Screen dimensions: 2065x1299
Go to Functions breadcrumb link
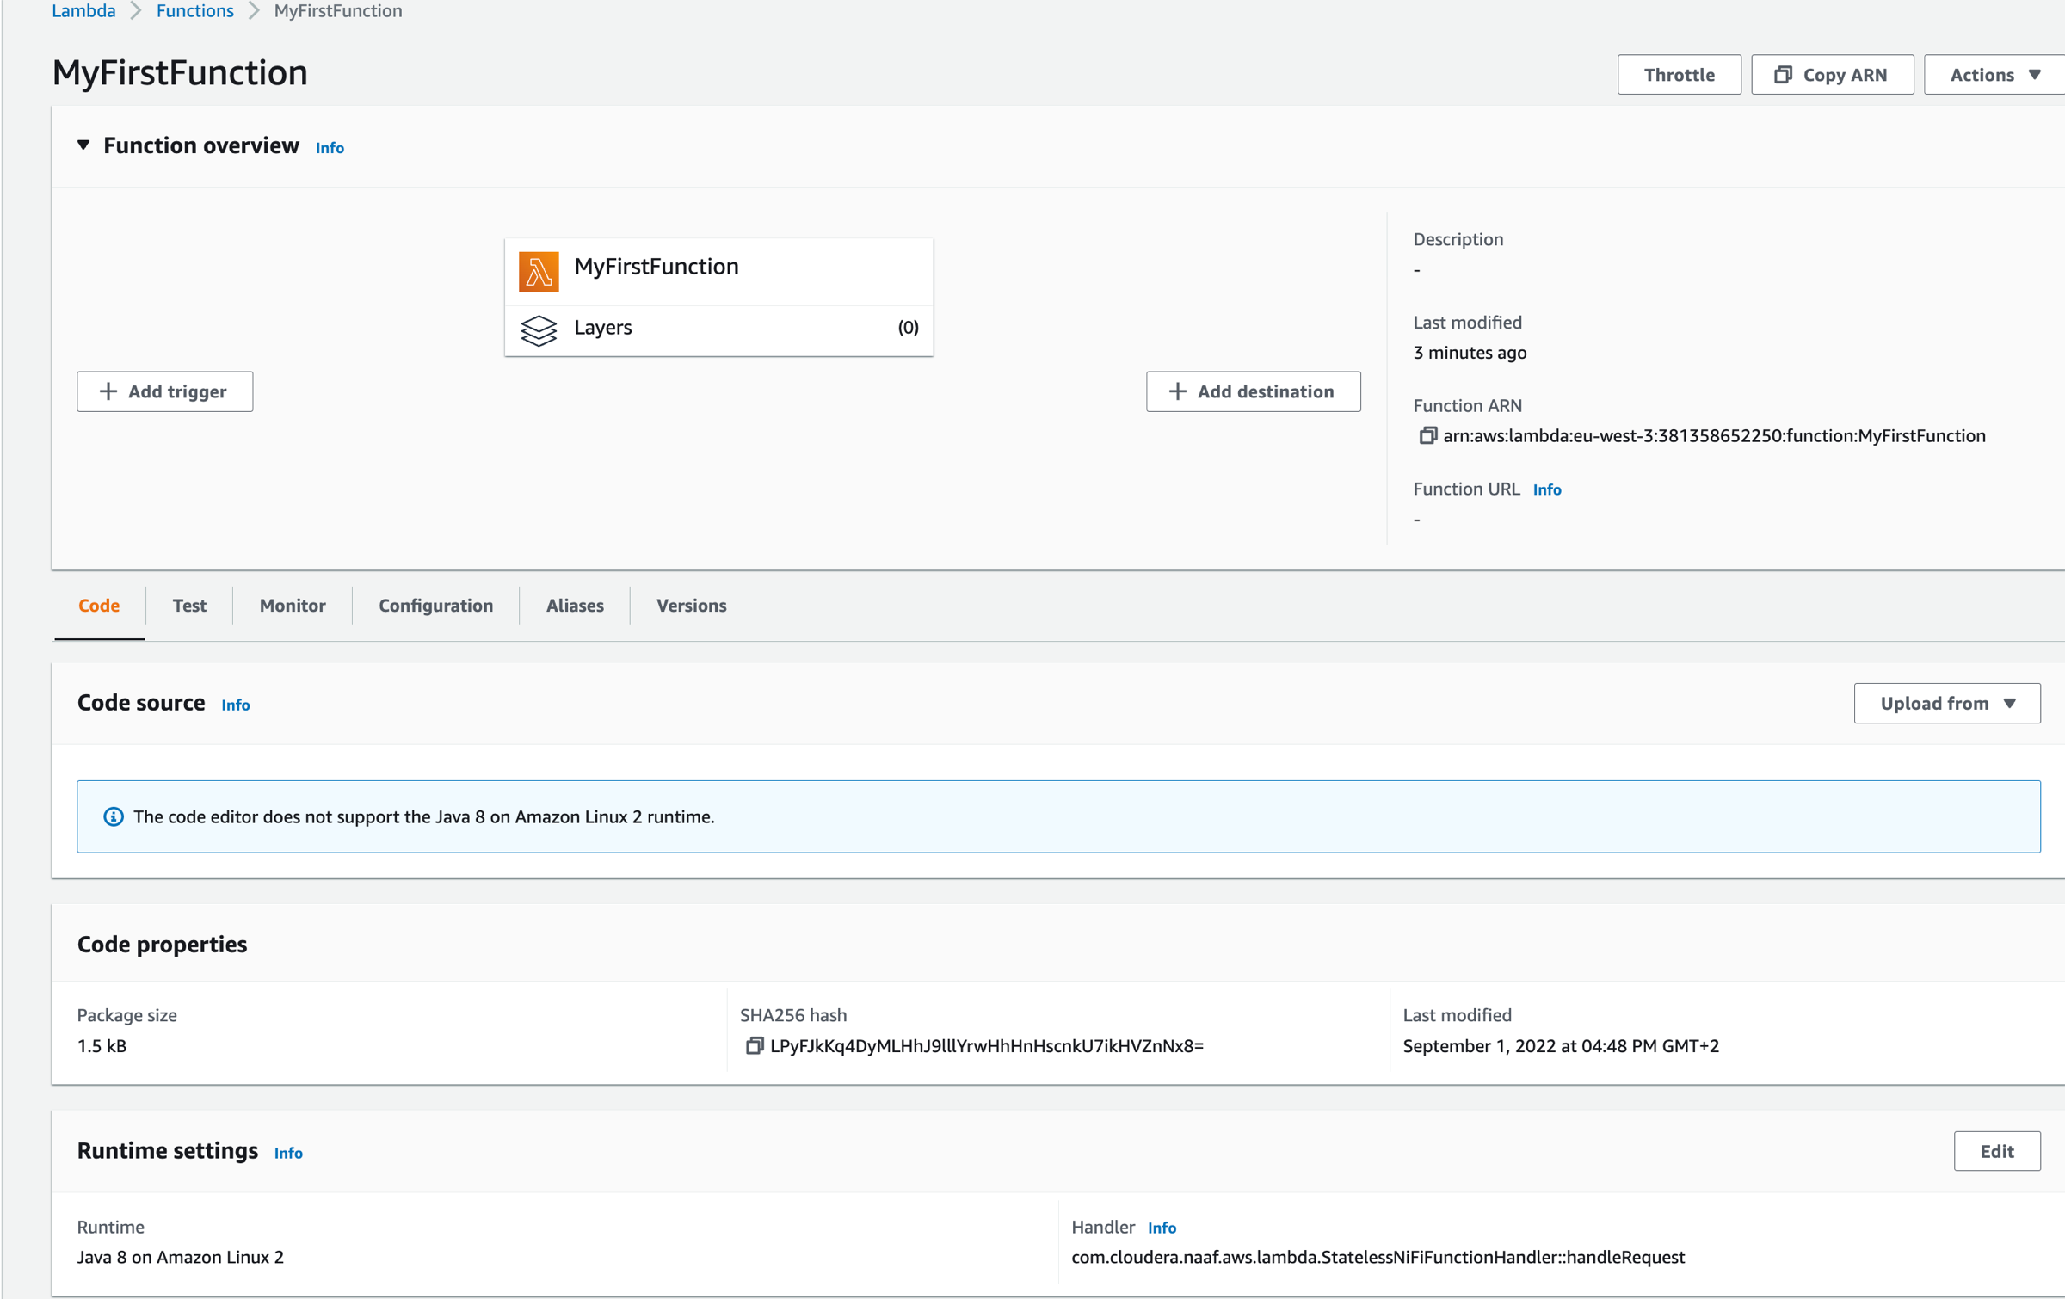point(195,11)
